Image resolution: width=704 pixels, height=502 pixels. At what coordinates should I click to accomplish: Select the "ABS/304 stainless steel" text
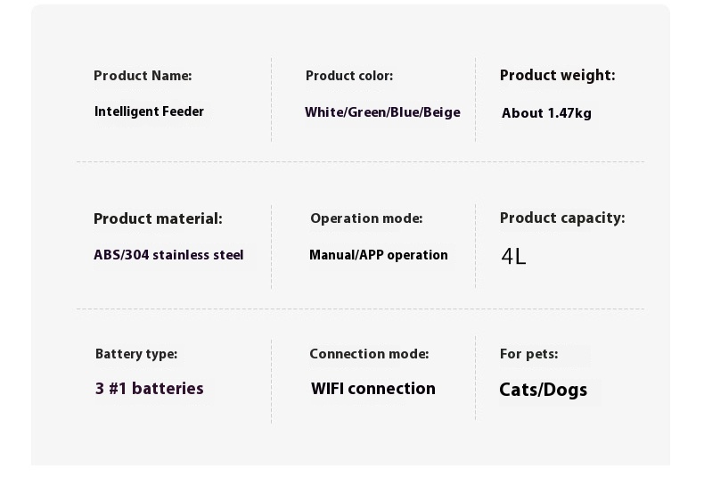coord(168,255)
